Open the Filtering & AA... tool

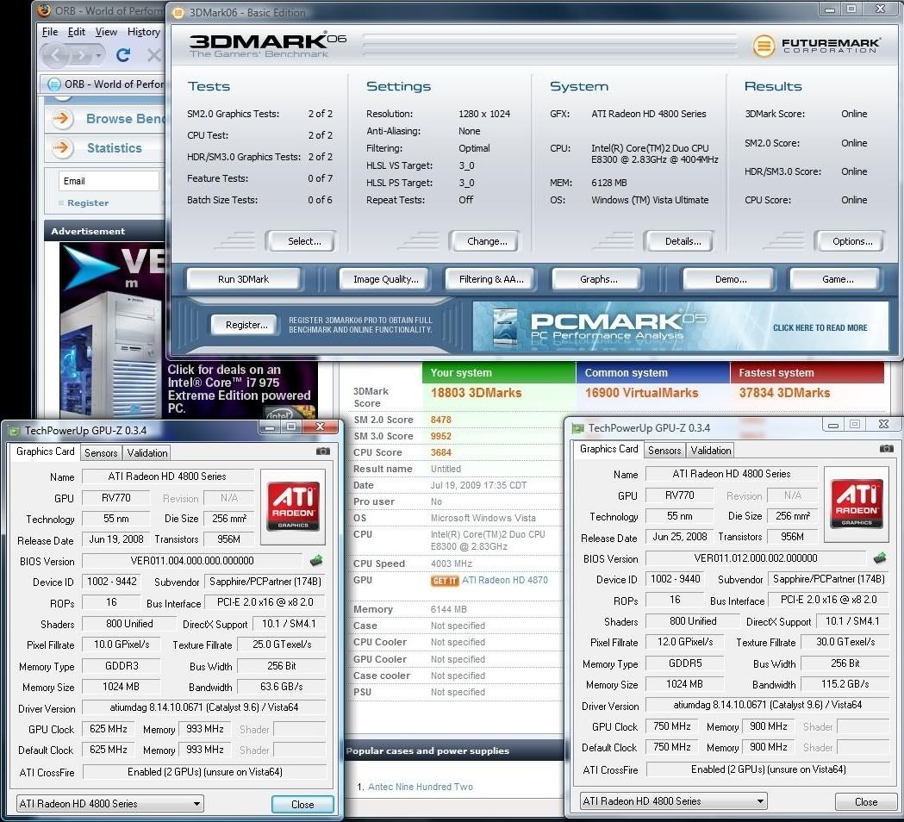[x=491, y=279]
